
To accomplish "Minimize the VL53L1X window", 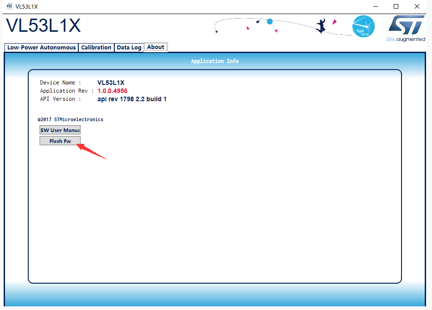I will point(376,6).
